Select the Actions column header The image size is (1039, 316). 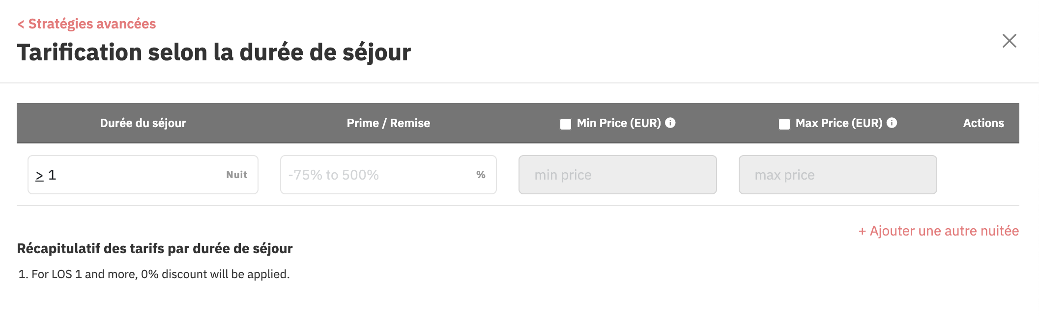point(983,123)
